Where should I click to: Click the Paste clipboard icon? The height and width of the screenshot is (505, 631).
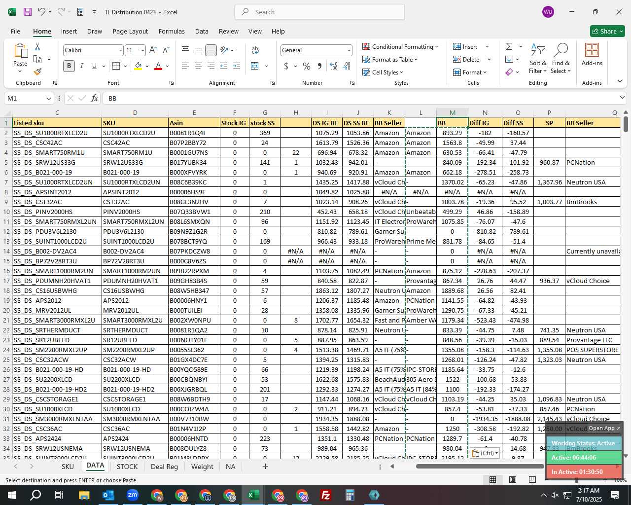20,51
